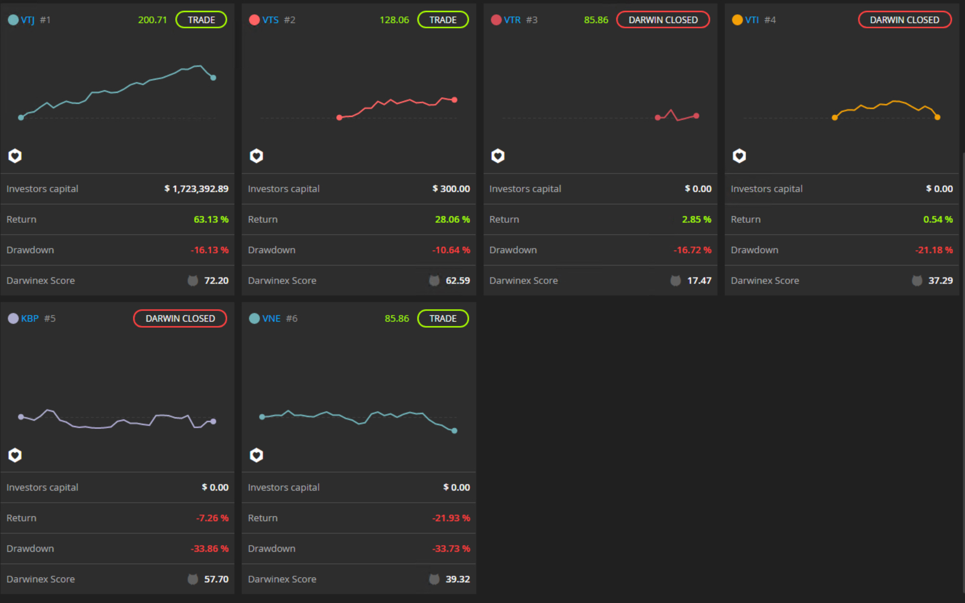Viewport: 965px width, 603px height.
Task: Click VNE drawdown -33.73 %
Action: (451, 549)
